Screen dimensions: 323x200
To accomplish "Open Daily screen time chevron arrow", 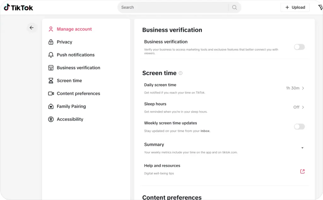I will [303, 88].
